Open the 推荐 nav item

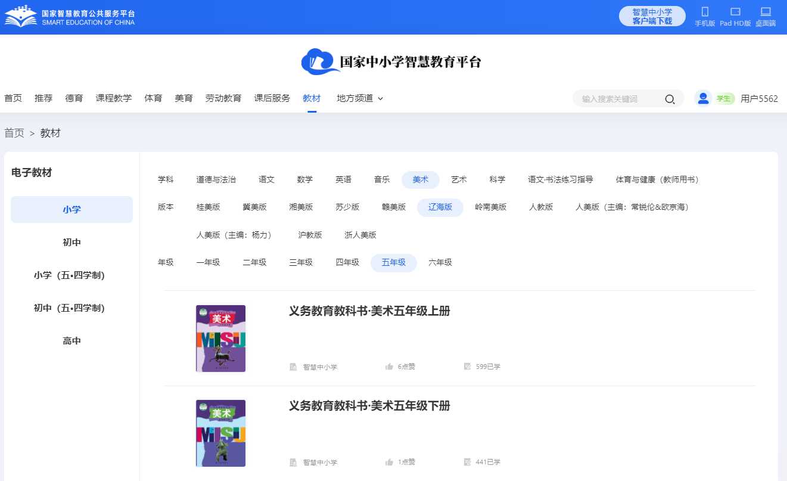pyautogui.click(x=43, y=98)
